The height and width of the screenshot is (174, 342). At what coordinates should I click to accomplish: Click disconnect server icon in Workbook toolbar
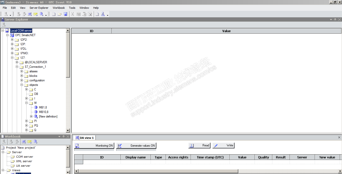[17, 142]
